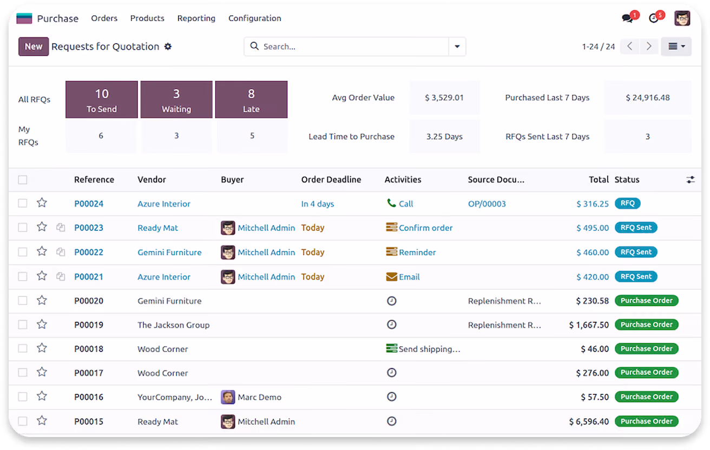Click the settings gear beside Requests for Quotation
710x450 pixels.
coord(168,47)
